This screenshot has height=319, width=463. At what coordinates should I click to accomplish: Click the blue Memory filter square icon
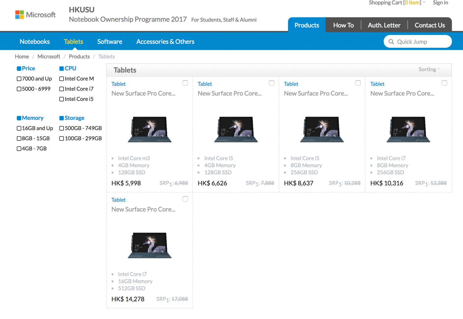click(x=19, y=118)
